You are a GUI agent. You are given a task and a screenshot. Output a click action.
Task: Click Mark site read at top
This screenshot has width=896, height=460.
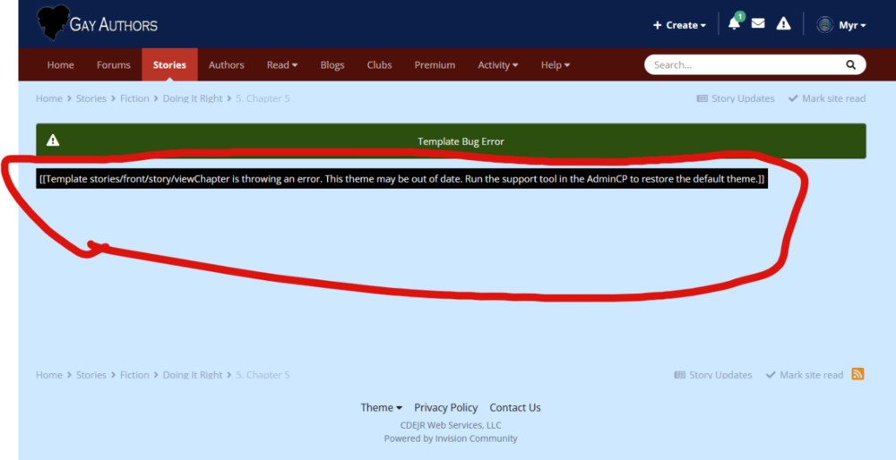827,98
